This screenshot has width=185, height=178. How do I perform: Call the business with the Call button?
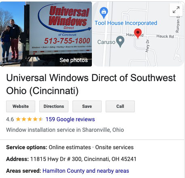120,106
